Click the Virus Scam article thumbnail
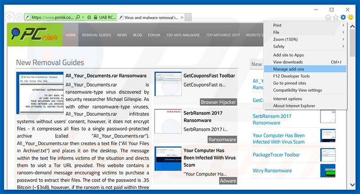The image size is (360, 194). [168, 158]
